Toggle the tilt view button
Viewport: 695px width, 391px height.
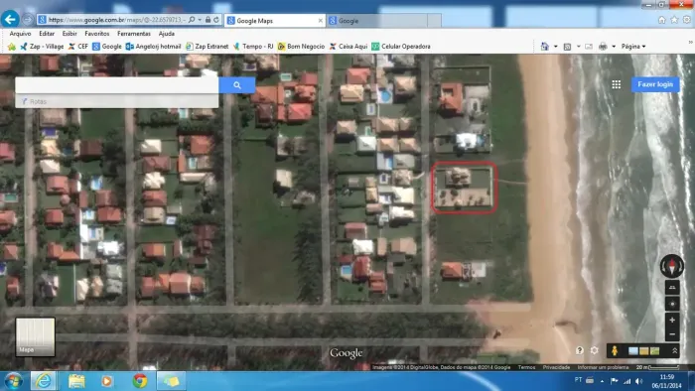click(672, 288)
